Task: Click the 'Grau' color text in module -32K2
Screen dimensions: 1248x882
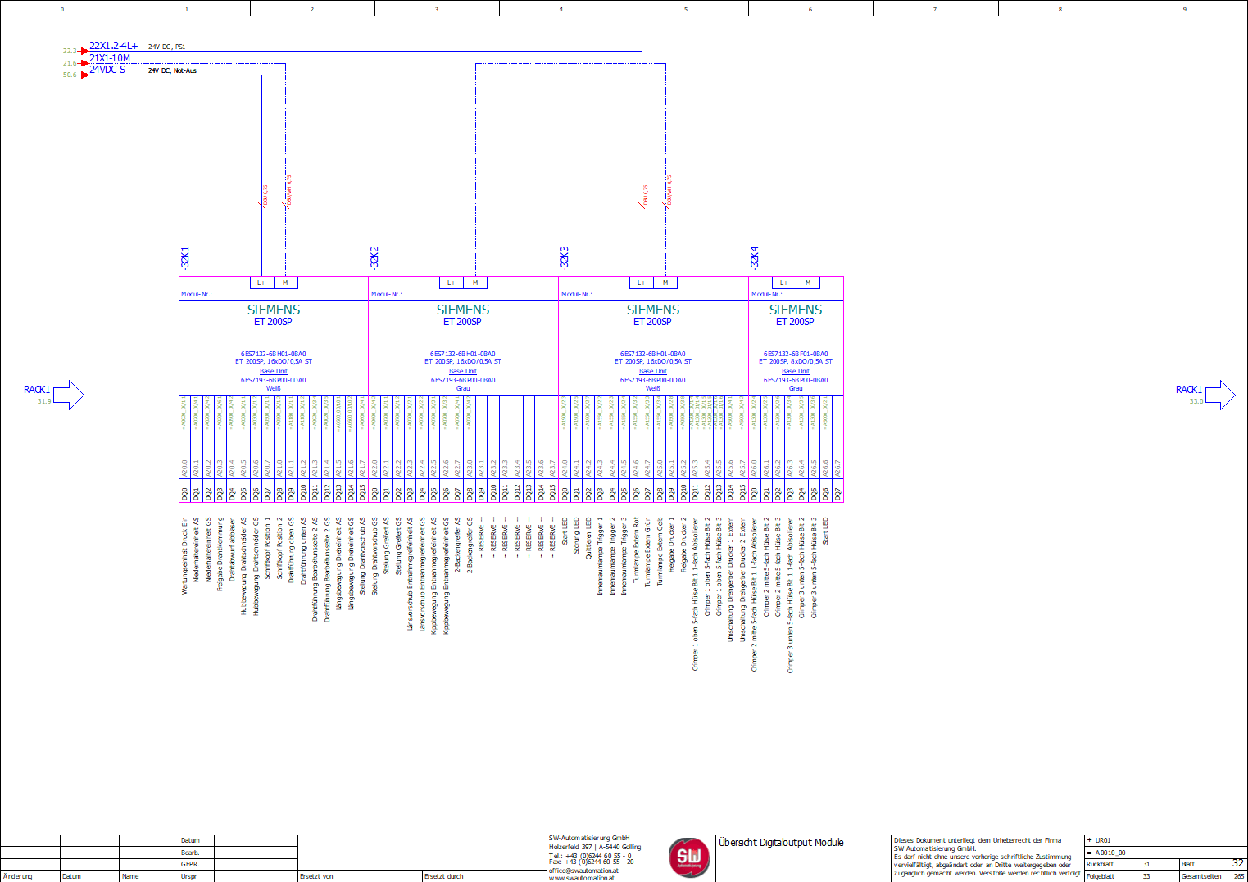Action: click(x=463, y=389)
